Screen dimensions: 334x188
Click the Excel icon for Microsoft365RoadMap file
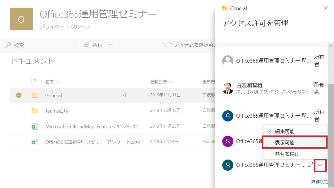pos(35,127)
